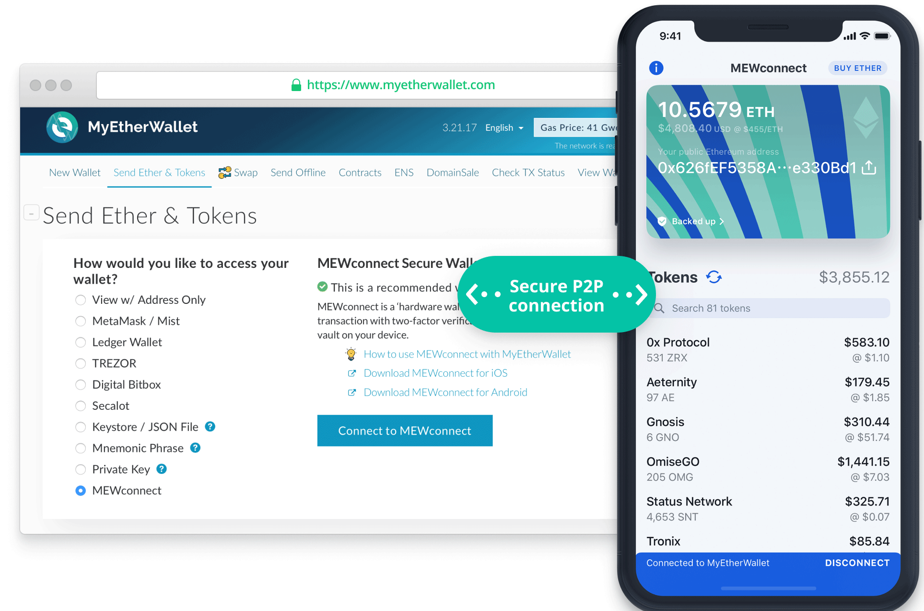The width and height of the screenshot is (924, 611).
Task: Click the Connect to MEWconnect button
Action: tap(405, 431)
